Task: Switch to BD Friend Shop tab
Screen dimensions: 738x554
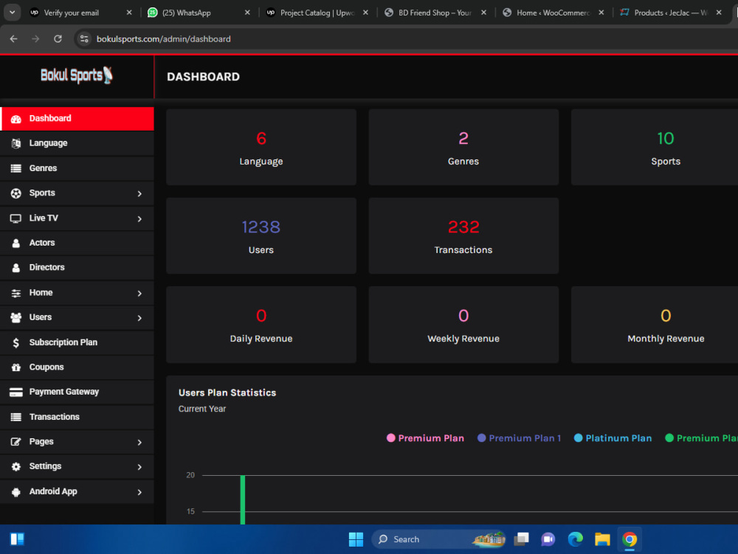Action: 435,13
